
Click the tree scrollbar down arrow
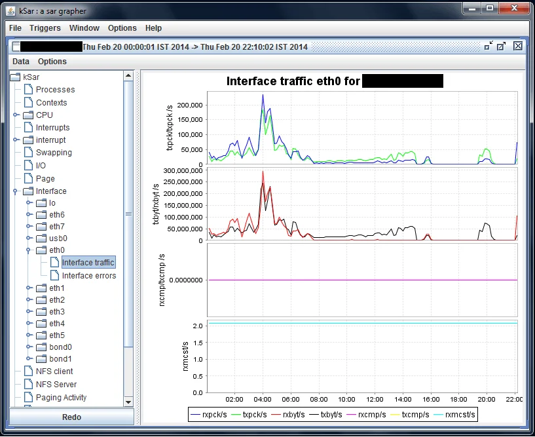128,402
